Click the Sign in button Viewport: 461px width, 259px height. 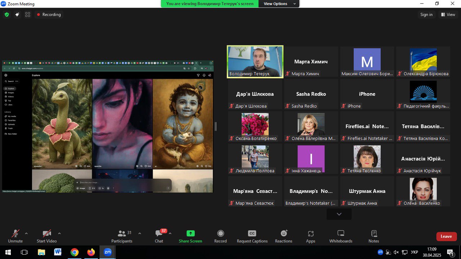426,15
